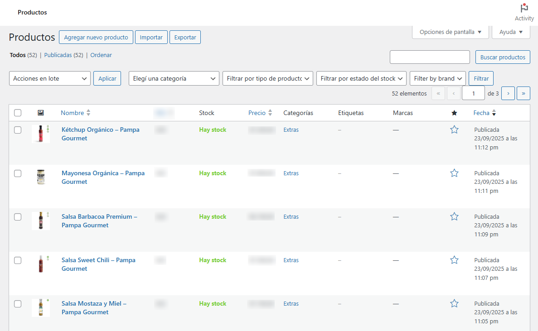Go to next page arrow
Screen dimensions: 538x331
click(x=508, y=93)
